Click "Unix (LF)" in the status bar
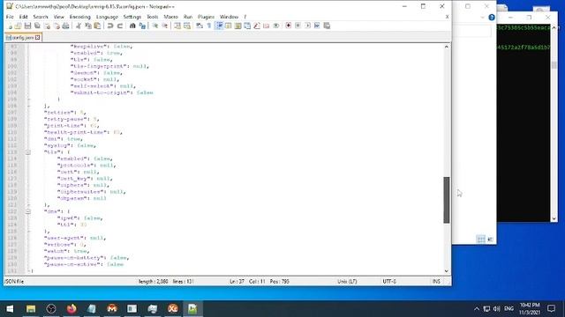Image resolution: width=565 pixels, height=317 pixels. pos(347,282)
